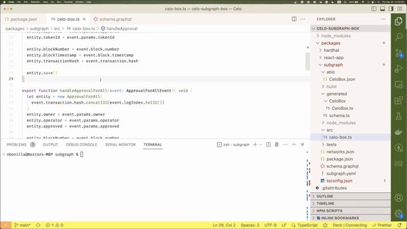The width and height of the screenshot is (407, 229).
Task: Open the Debug Console tab
Action: tap(81, 144)
